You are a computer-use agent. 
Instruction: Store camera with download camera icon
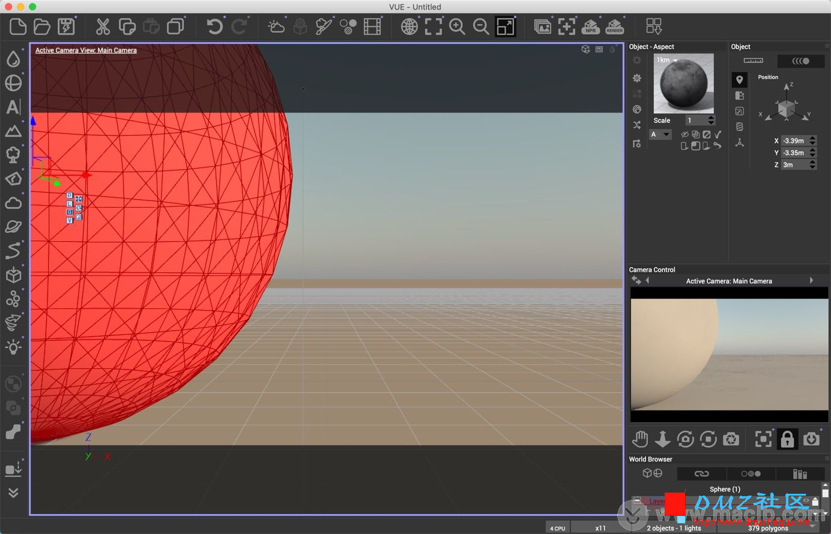(811, 439)
